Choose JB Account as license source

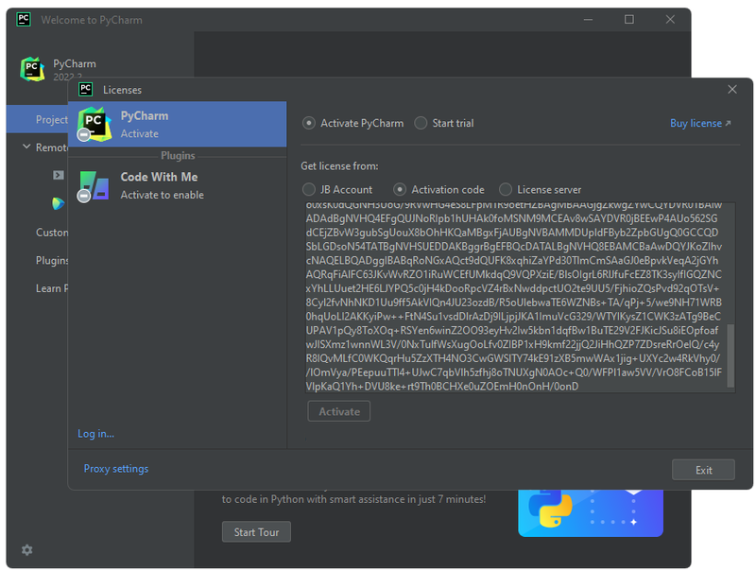[x=309, y=189]
